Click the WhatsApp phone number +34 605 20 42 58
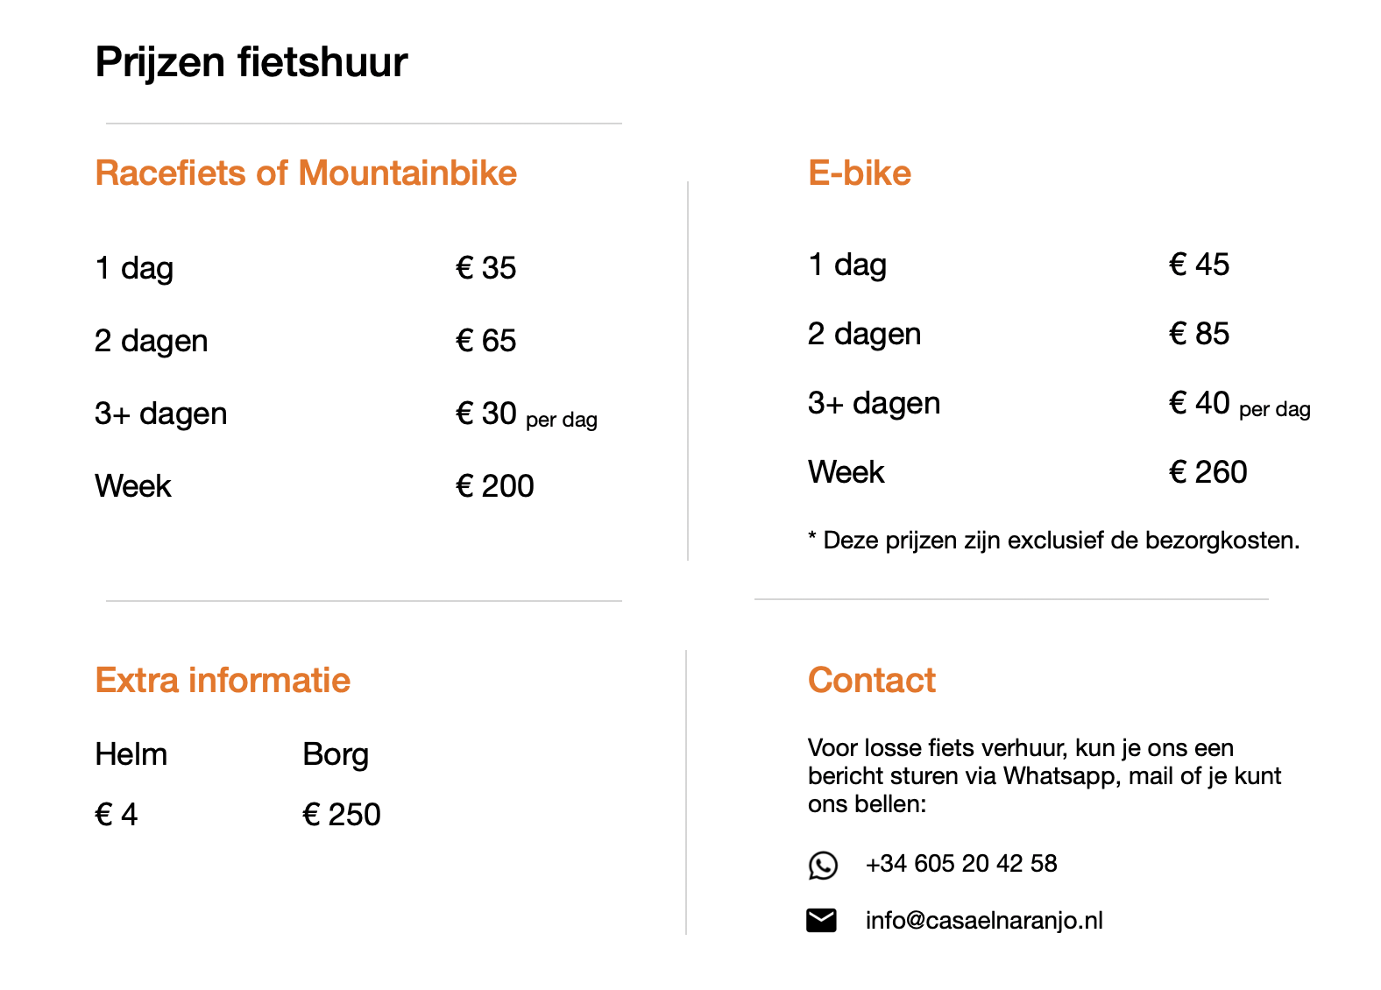This screenshot has width=1381, height=990. [960, 864]
